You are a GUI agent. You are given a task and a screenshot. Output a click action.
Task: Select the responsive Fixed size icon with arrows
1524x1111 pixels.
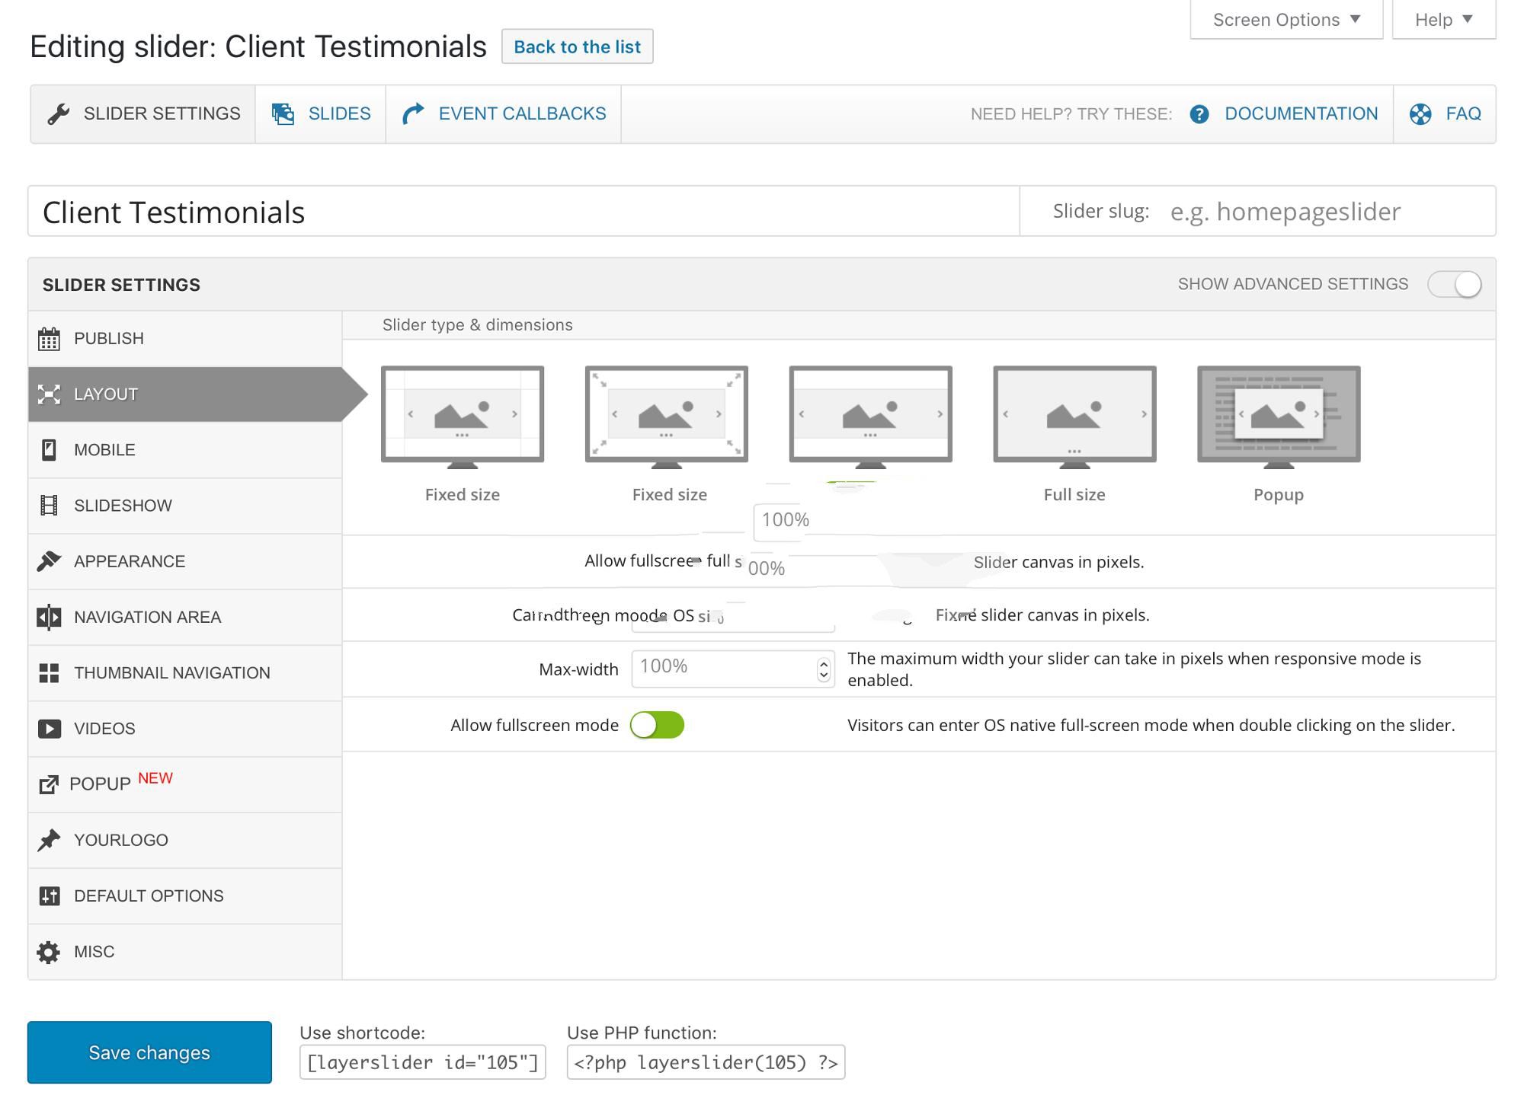click(666, 415)
